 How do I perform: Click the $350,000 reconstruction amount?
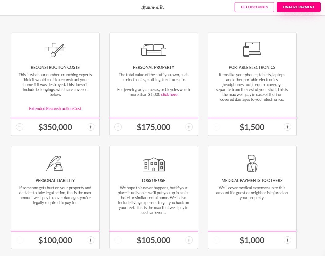(x=55, y=127)
